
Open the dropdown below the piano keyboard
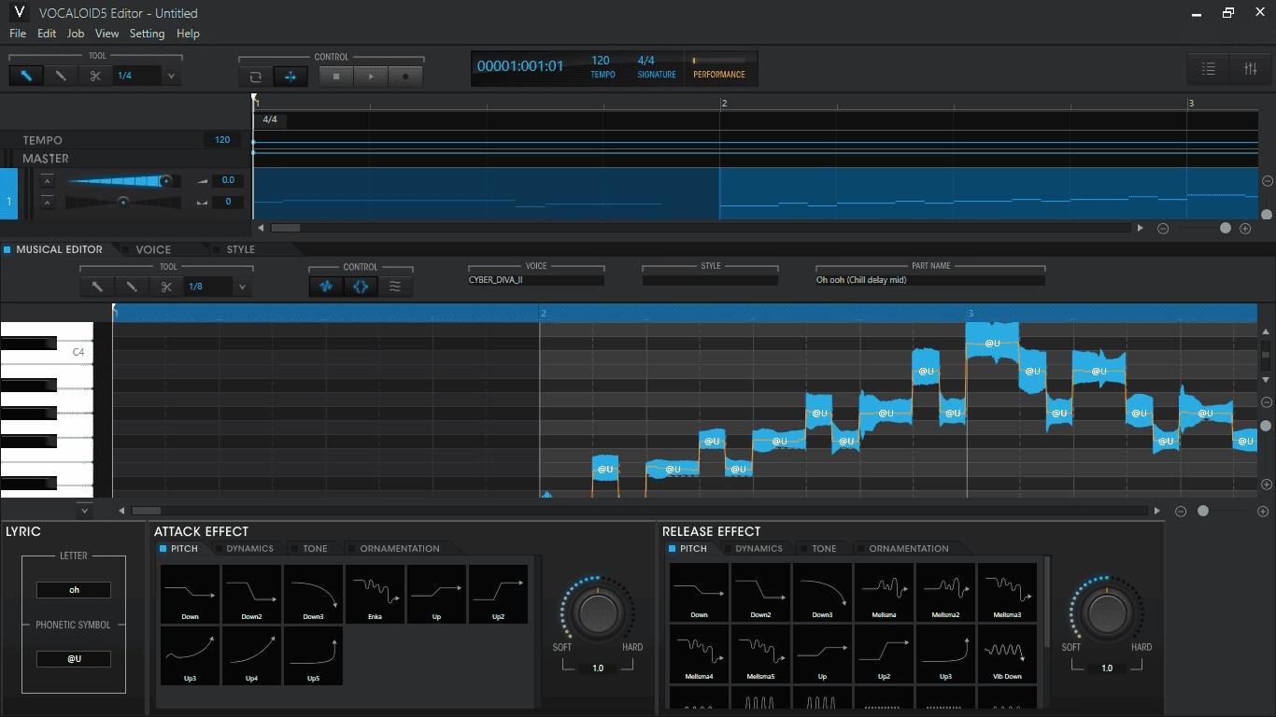pyautogui.click(x=84, y=511)
